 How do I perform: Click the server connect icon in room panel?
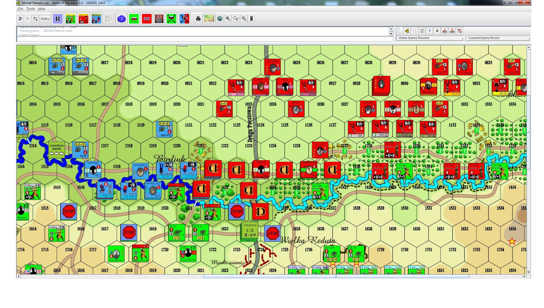pos(407,31)
